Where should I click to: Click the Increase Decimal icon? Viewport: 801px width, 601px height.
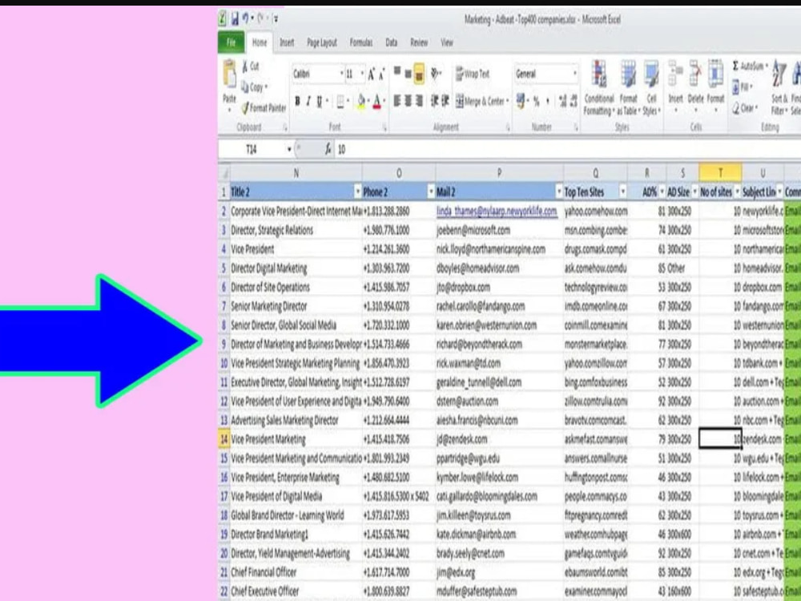(563, 101)
